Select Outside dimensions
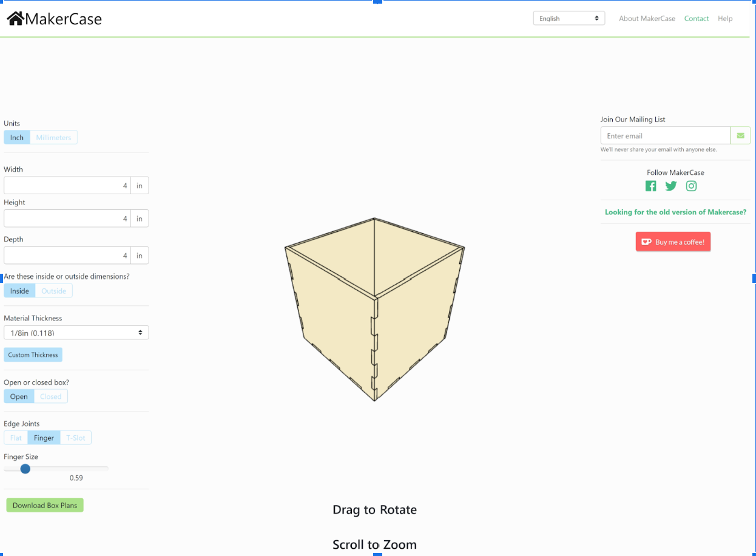The image size is (756, 556). [x=53, y=290]
